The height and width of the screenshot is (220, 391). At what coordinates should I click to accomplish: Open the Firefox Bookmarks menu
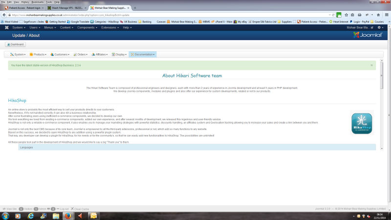[38, 2]
